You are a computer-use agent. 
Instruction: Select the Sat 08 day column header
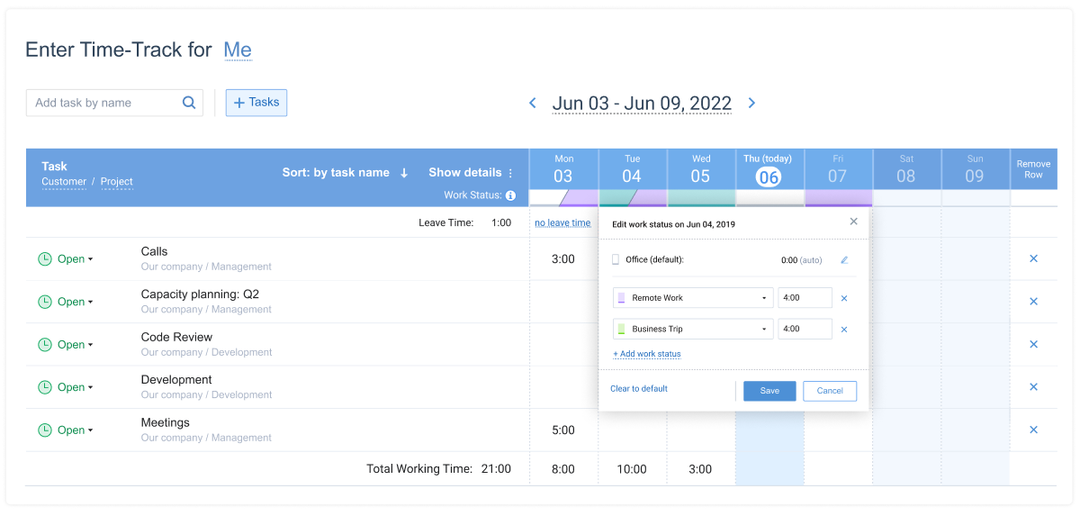pyautogui.click(x=906, y=169)
